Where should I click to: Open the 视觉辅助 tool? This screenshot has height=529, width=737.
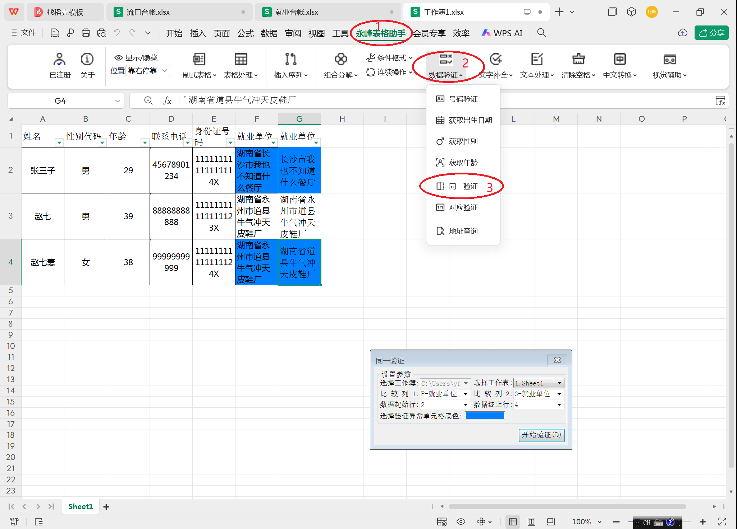669,66
